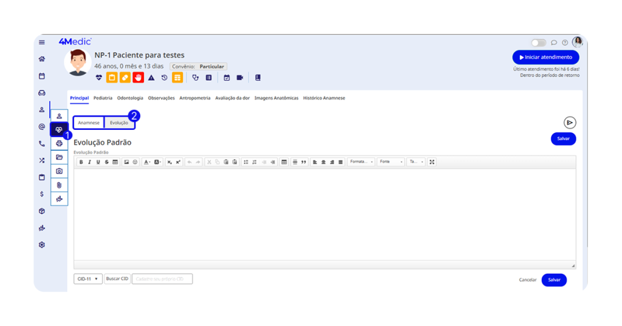This screenshot has height=326, width=622.
Task: Open the settings gear in the left sidebar
Action: pyautogui.click(x=42, y=245)
